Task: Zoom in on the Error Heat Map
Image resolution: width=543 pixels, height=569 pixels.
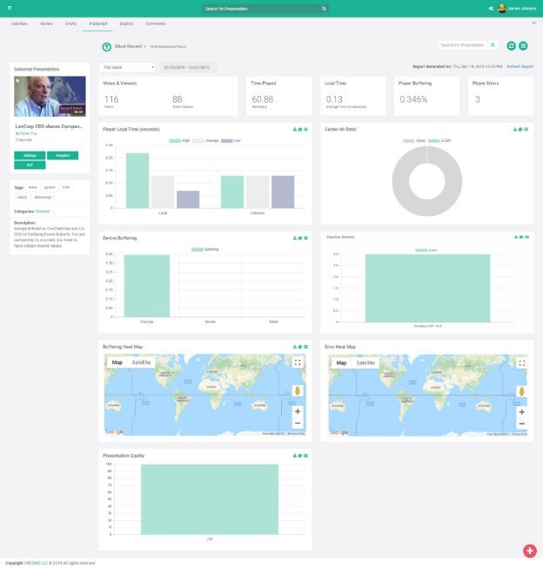Action: (x=524, y=410)
